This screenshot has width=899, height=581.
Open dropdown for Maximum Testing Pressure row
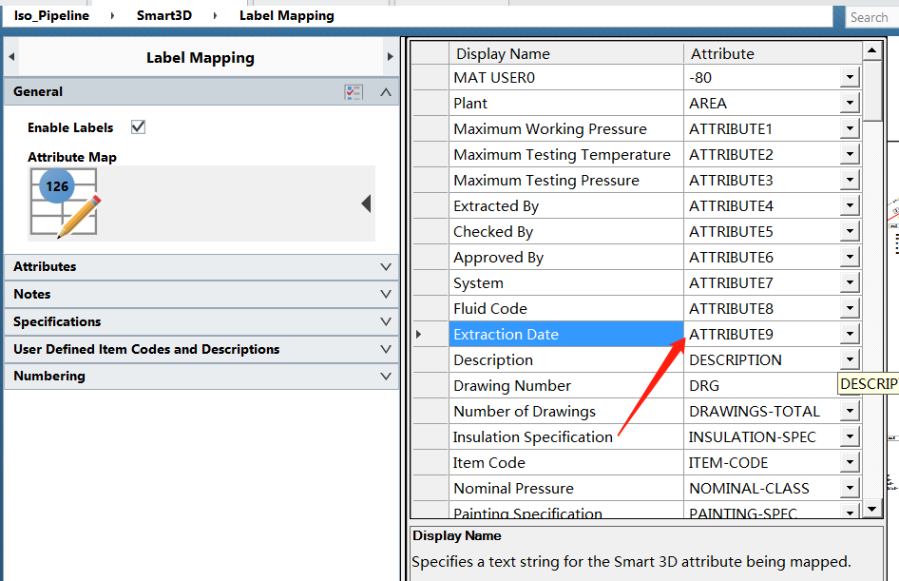coord(850,180)
